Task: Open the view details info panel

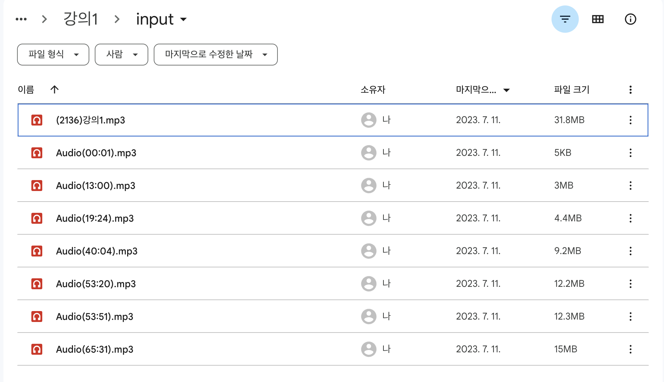Action: pyautogui.click(x=630, y=19)
